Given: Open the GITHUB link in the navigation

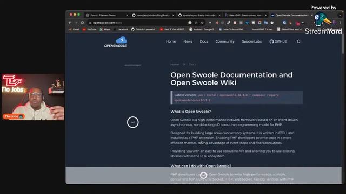Looking at the screenshot, I should click(x=278, y=41).
